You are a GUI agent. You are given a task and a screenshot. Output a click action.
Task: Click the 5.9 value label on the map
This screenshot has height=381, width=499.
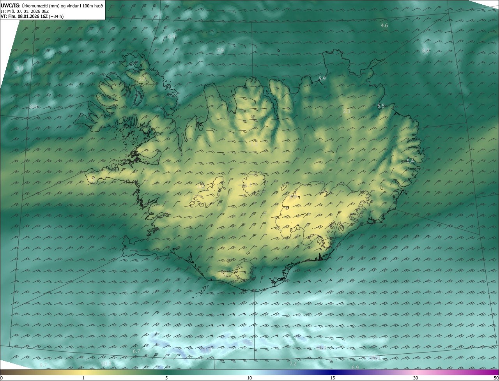[322, 79]
